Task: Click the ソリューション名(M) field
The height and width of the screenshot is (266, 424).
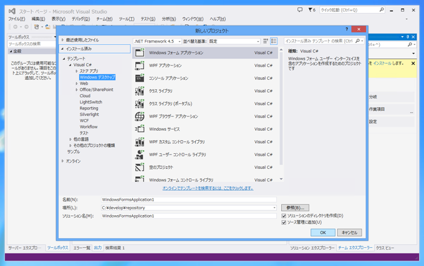Action: tap(188, 216)
